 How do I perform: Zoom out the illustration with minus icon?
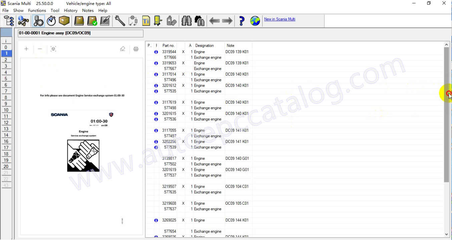(x=40, y=49)
